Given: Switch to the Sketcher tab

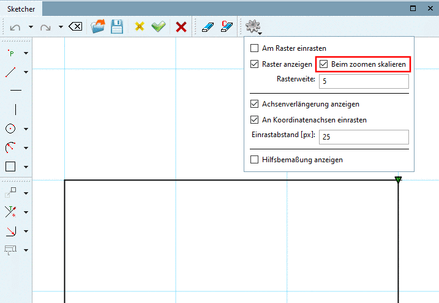Looking at the screenshot, I should (x=21, y=9).
